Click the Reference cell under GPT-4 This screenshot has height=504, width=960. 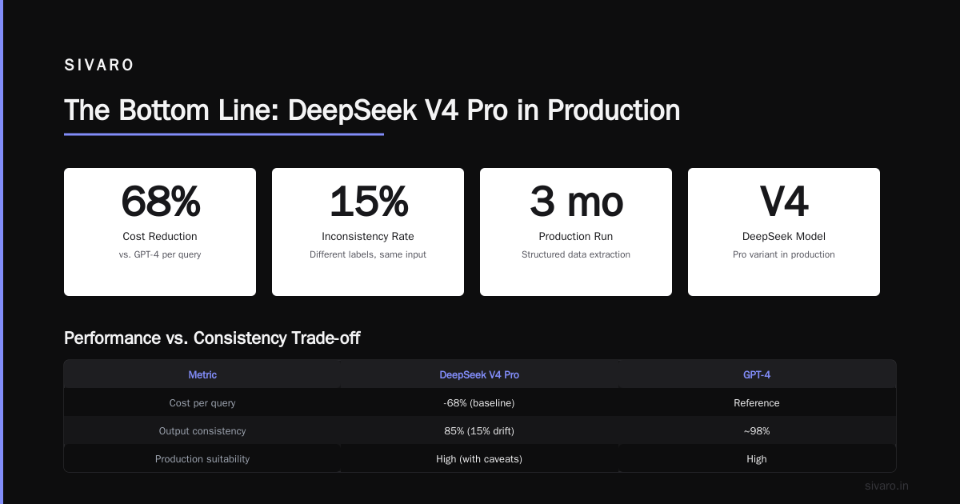point(757,403)
